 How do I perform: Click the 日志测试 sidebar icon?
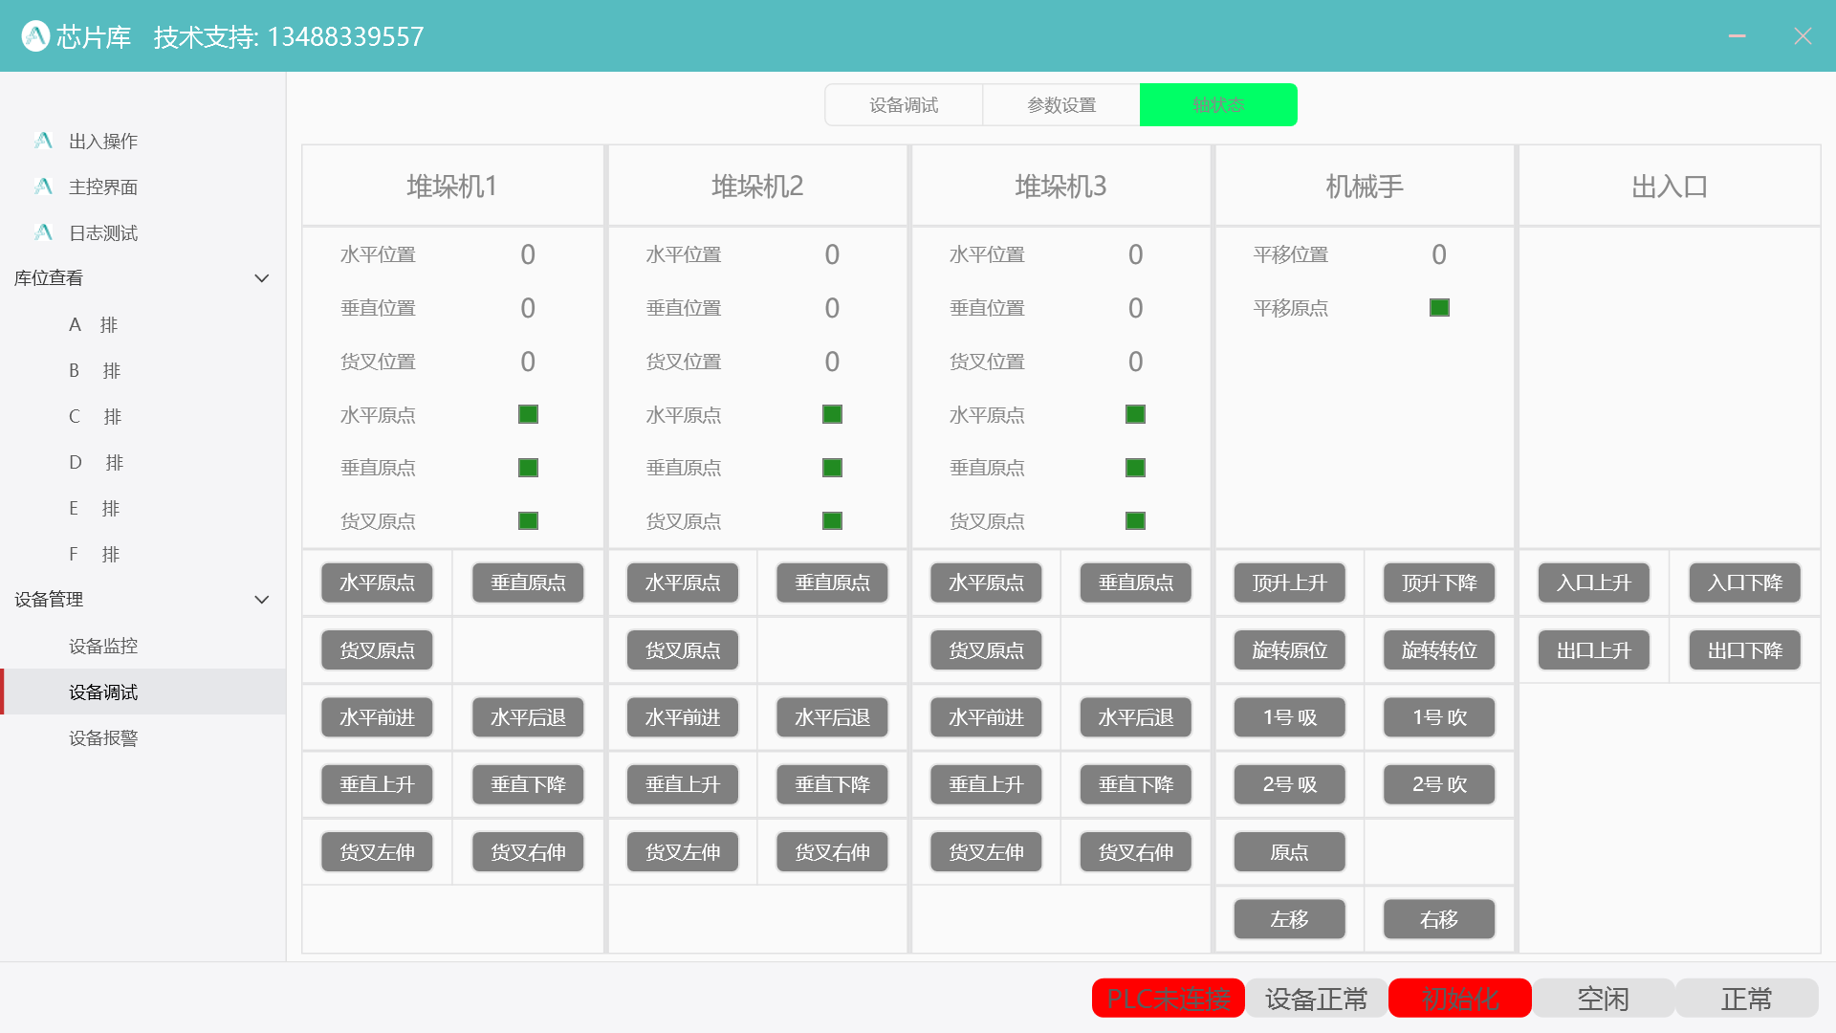coord(42,232)
